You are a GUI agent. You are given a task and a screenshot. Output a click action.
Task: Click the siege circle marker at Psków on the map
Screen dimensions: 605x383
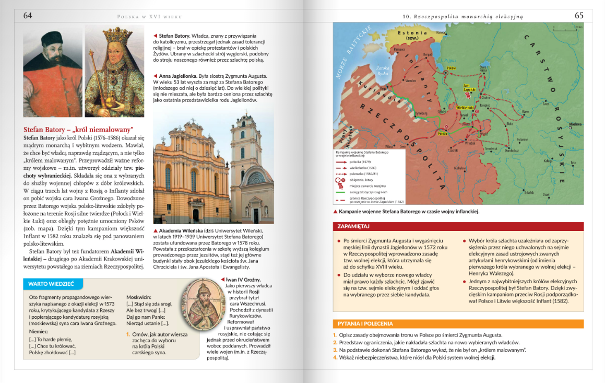[x=446, y=73]
